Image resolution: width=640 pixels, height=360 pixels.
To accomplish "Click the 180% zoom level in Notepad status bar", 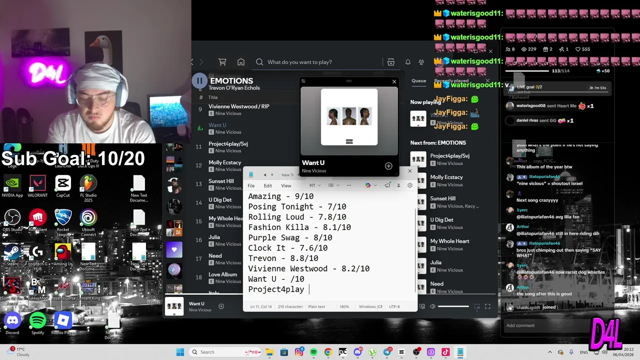I will (x=344, y=306).
